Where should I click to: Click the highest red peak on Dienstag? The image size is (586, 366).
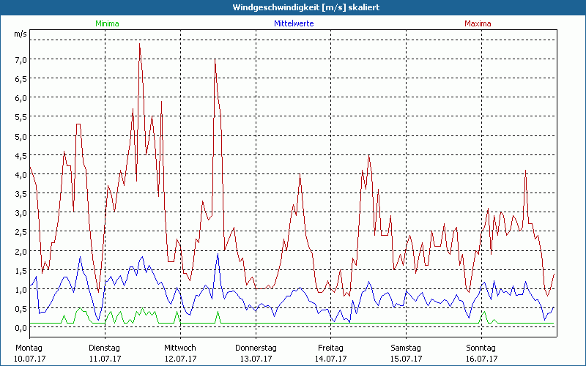pyautogui.click(x=140, y=44)
